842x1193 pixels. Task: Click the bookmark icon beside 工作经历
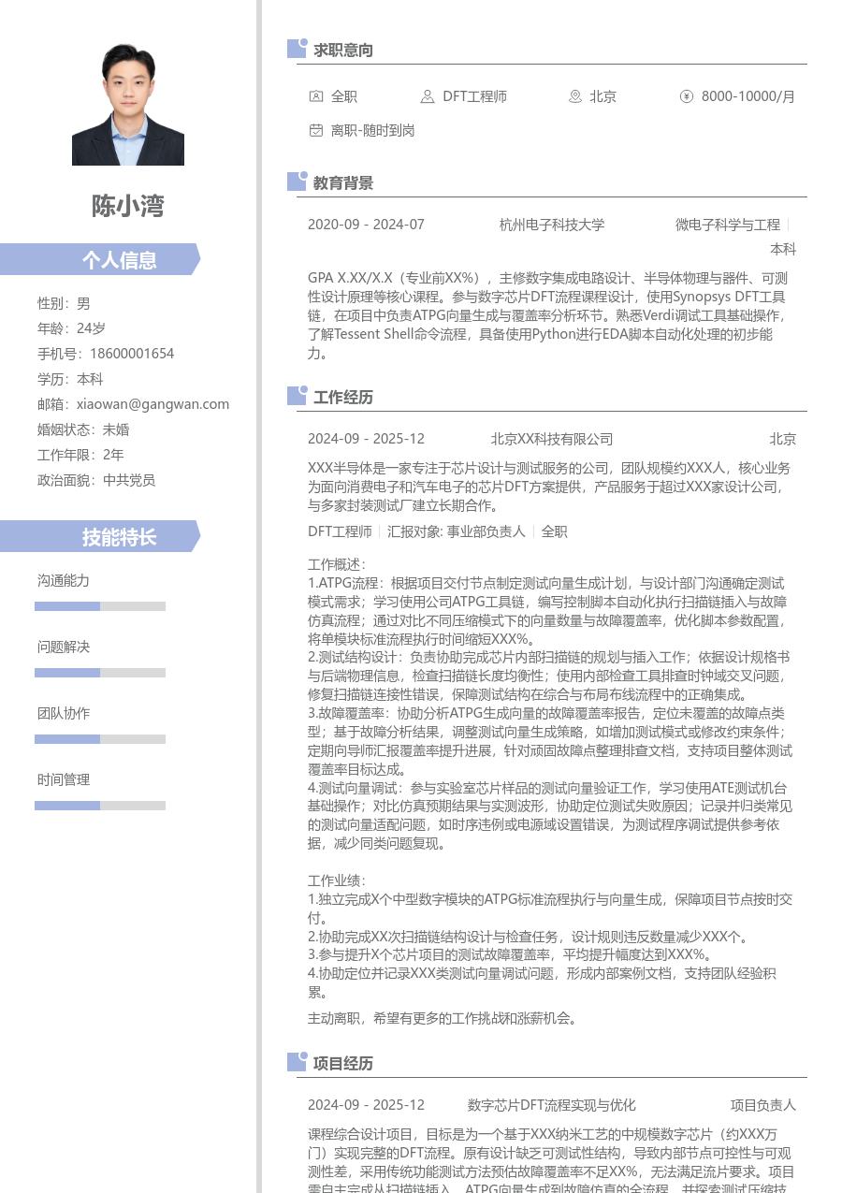tap(295, 396)
